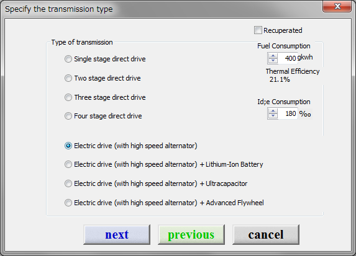This screenshot has height=256, width=356.
Task: Focus the Idle Consumption value field
Action: pyautogui.click(x=287, y=113)
